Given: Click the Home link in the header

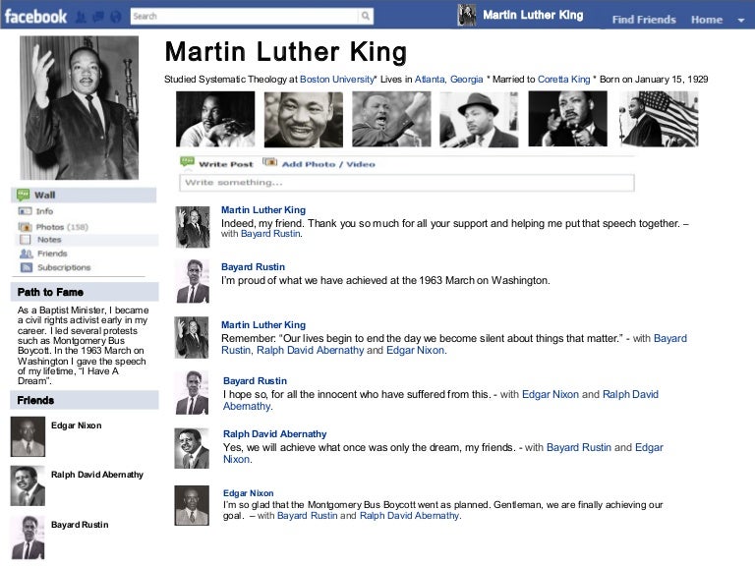Looking at the screenshot, I should click(706, 20).
